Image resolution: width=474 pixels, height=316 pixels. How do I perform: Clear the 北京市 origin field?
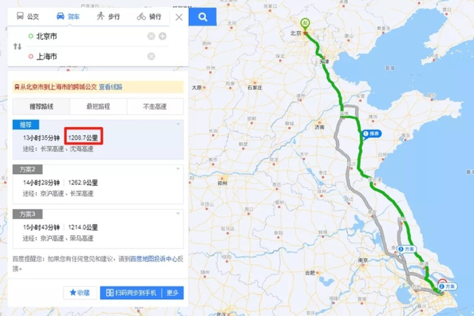coord(151,36)
